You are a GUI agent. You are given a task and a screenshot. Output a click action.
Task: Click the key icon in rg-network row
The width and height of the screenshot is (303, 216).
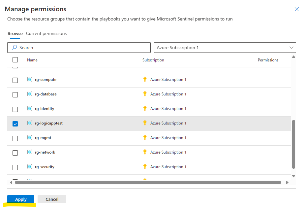click(145, 152)
